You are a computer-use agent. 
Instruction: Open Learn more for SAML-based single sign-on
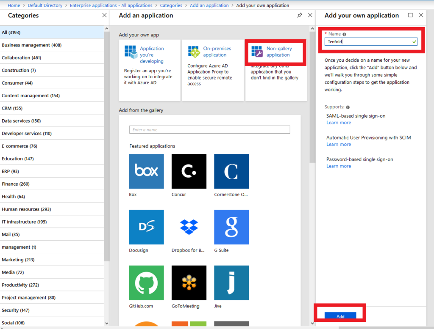pyautogui.click(x=339, y=123)
